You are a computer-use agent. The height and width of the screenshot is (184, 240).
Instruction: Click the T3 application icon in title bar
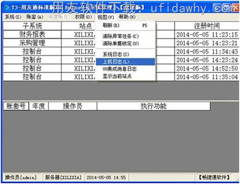click(7, 7)
